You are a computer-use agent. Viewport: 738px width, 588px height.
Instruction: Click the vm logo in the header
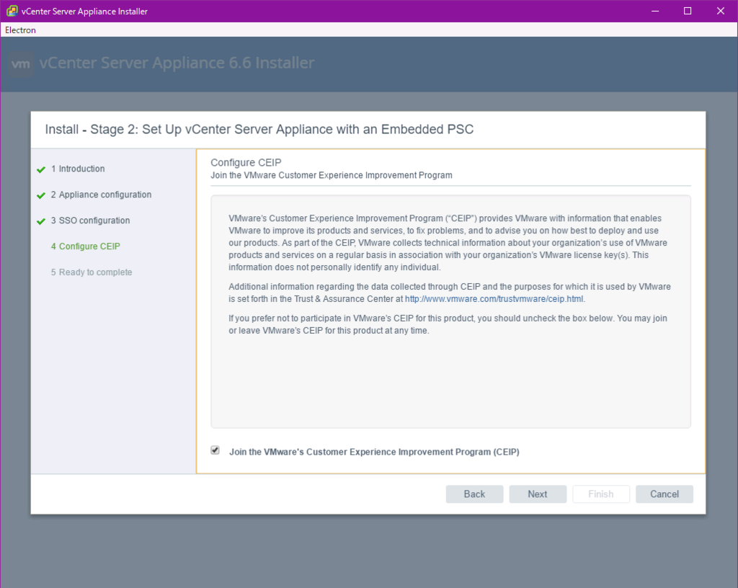[21, 64]
